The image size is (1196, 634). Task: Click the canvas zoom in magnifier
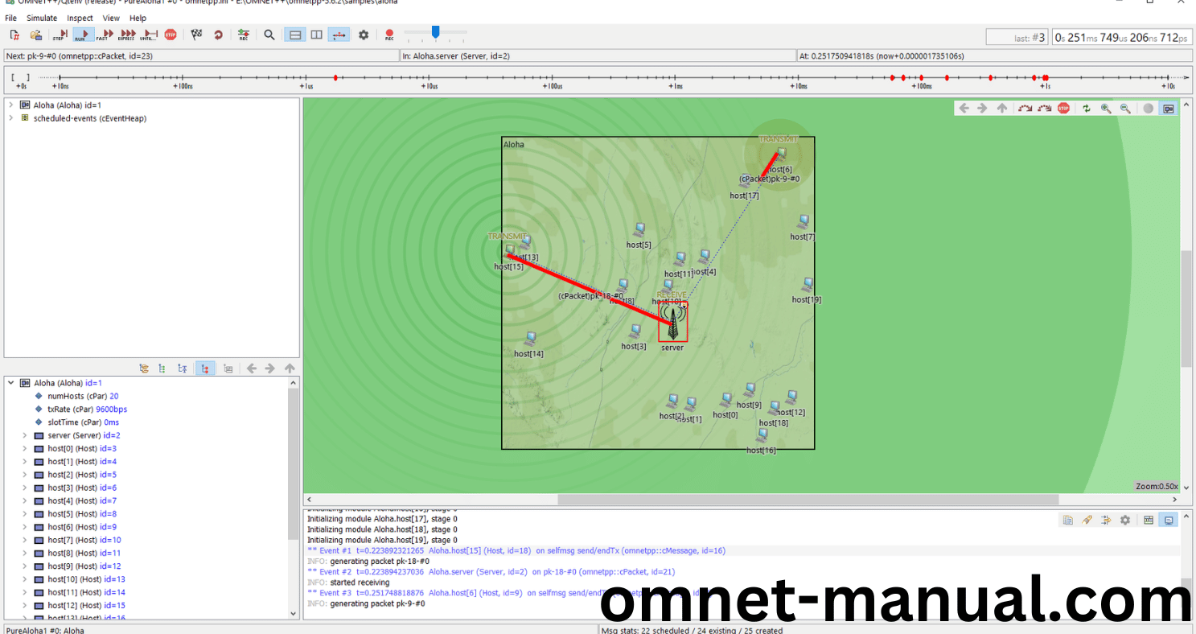(x=1106, y=108)
